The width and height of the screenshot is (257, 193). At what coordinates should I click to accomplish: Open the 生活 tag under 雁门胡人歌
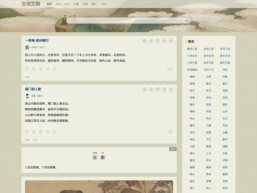click(35, 140)
